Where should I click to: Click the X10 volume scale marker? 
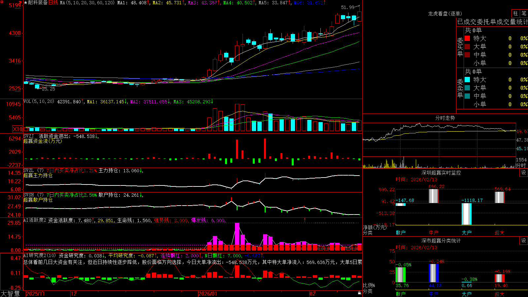click(17, 129)
